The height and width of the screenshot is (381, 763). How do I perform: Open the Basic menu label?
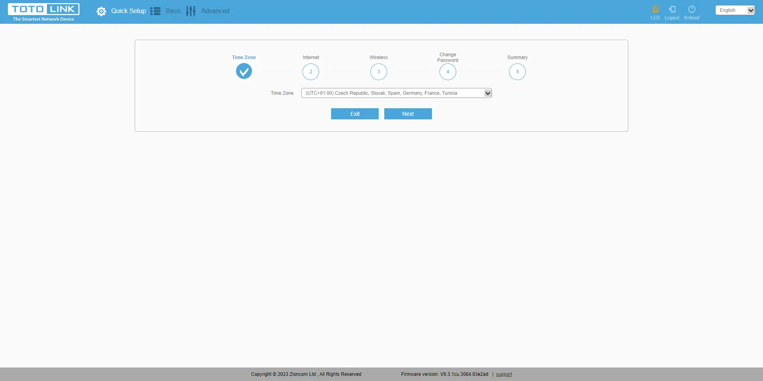(173, 11)
